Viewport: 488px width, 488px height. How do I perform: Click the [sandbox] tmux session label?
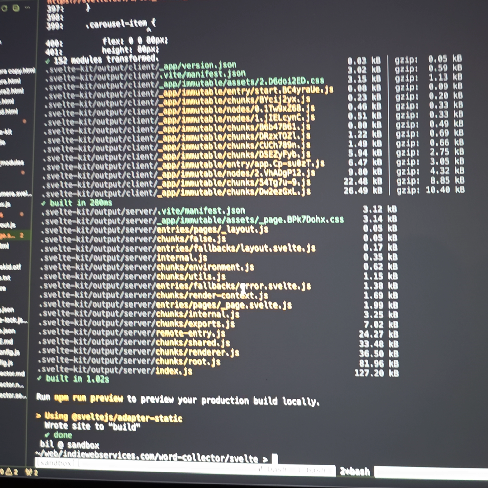[55, 463]
